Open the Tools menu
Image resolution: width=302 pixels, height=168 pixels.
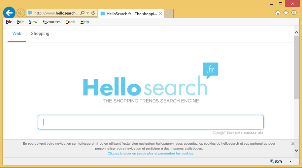70,22
